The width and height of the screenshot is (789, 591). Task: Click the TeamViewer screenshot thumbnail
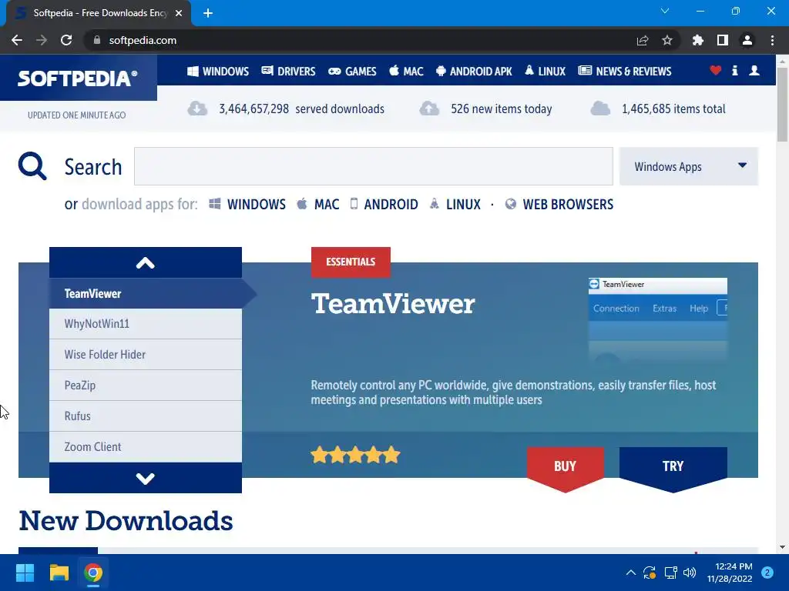(658, 320)
